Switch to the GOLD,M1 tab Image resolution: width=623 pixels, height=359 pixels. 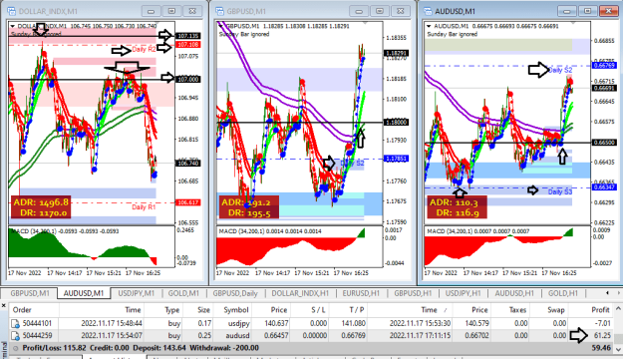tap(183, 293)
